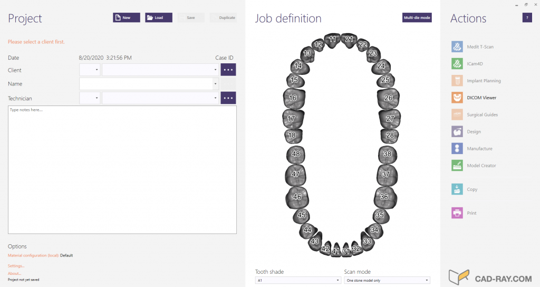540x287 pixels.
Task: Click the Copy action icon
Action: point(457,189)
